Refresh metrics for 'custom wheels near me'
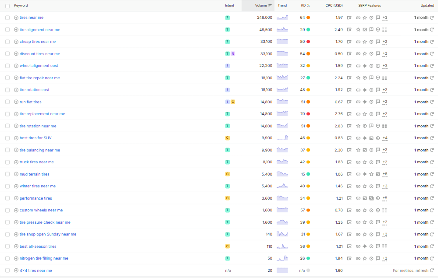 click(432, 210)
